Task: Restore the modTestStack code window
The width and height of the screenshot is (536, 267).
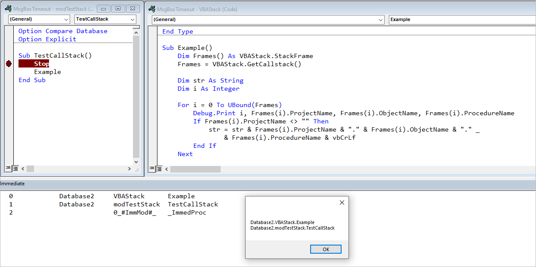Action: pos(118,9)
